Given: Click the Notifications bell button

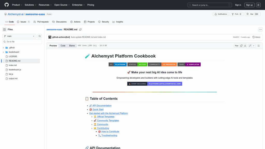Looking at the screenshot, I should click(221, 14).
